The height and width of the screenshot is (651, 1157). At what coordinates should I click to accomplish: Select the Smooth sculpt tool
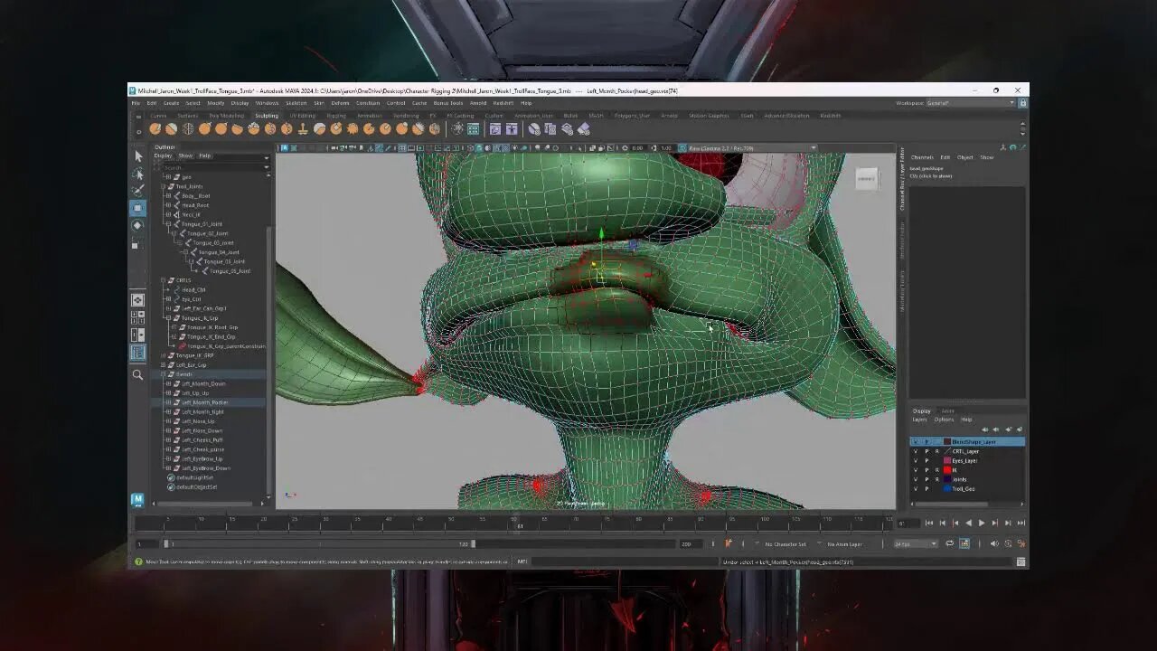(x=172, y=129)
